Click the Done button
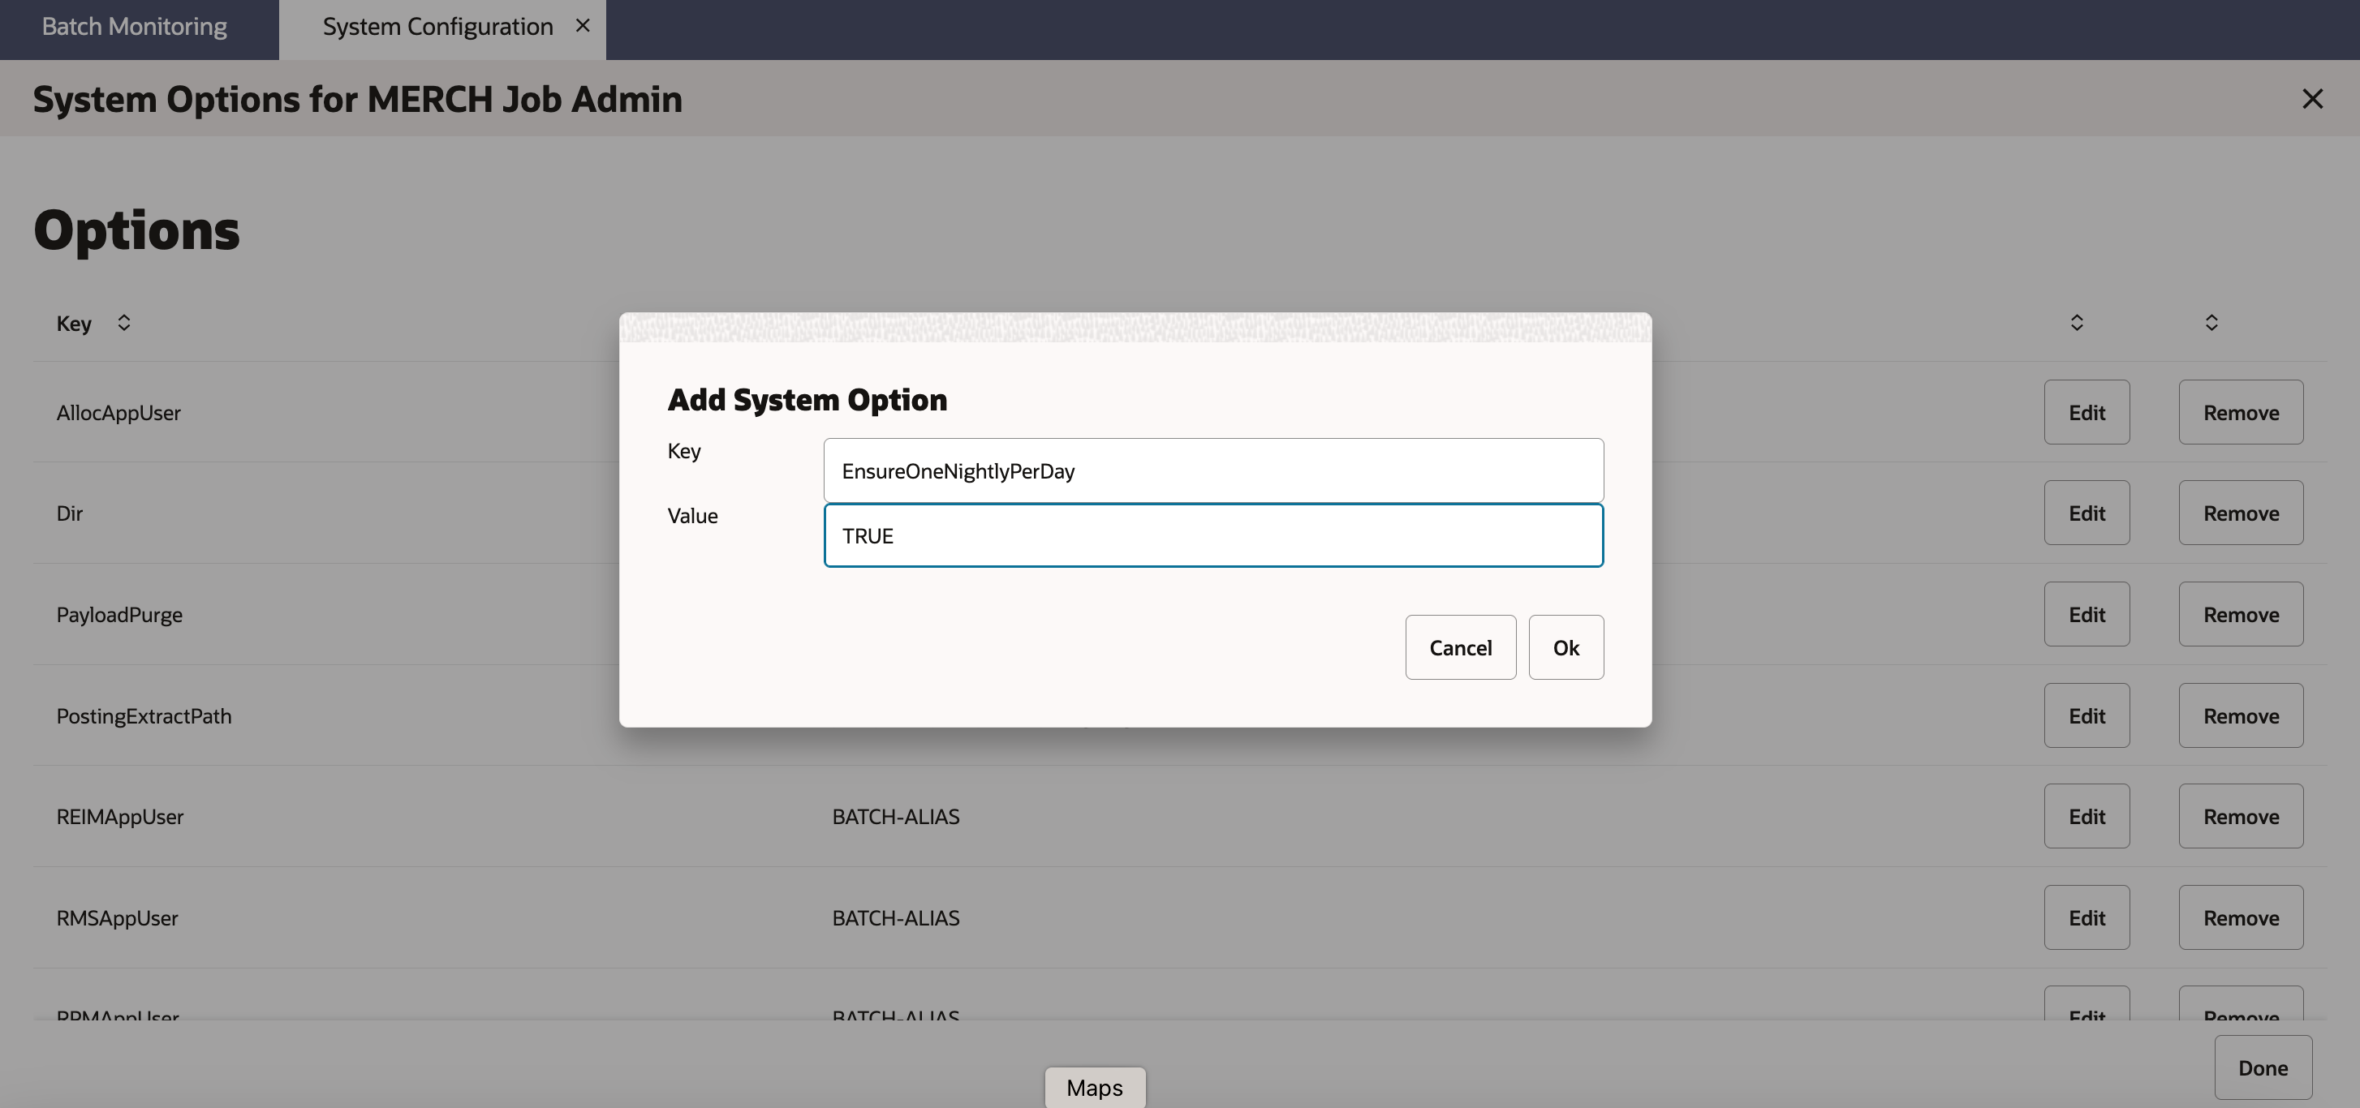This screenshot has width=2360, height=1108. coord(2263,1067)
